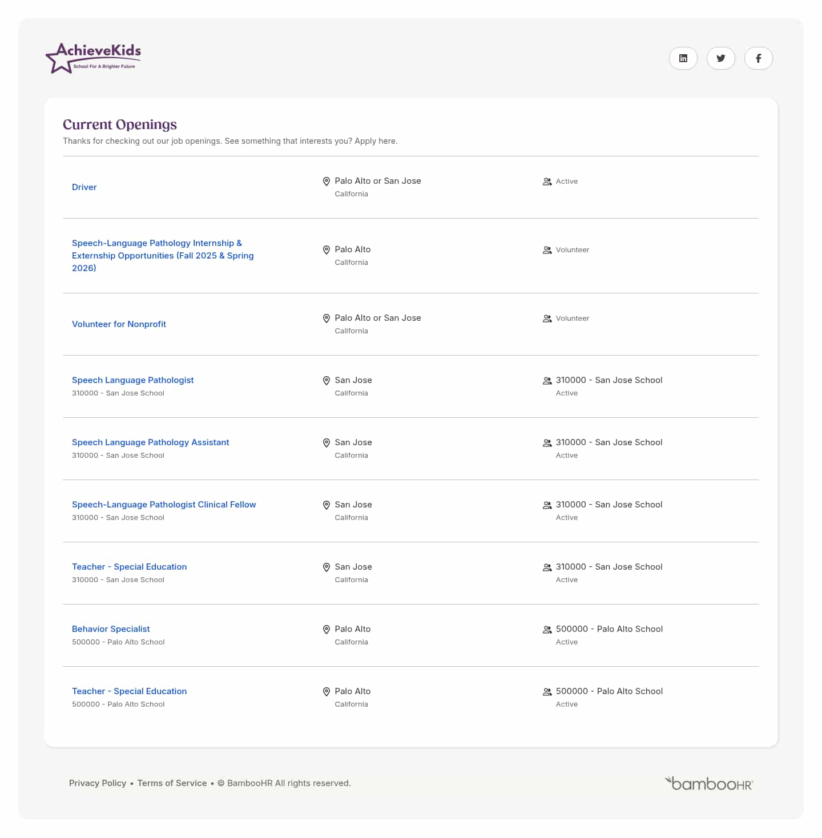Open the Privacy Policy link
This screenshot has width=822, height=838.
[x=98, y=783]
